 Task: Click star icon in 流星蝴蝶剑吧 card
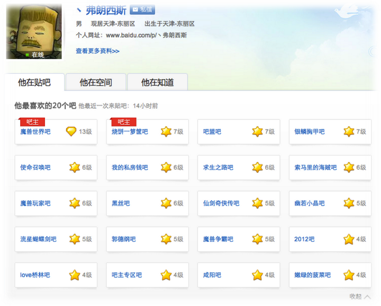click(75, 239)
